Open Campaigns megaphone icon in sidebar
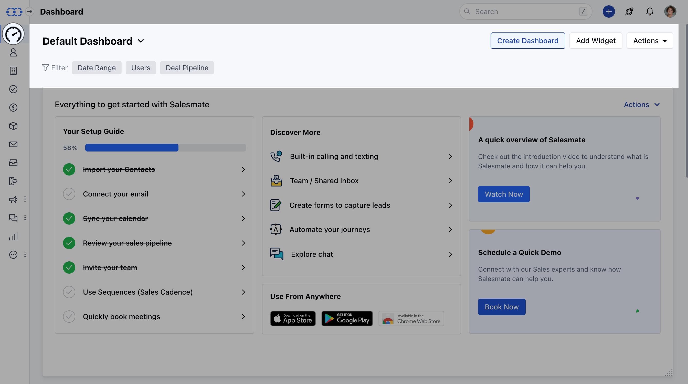 (x=13, y=199)
